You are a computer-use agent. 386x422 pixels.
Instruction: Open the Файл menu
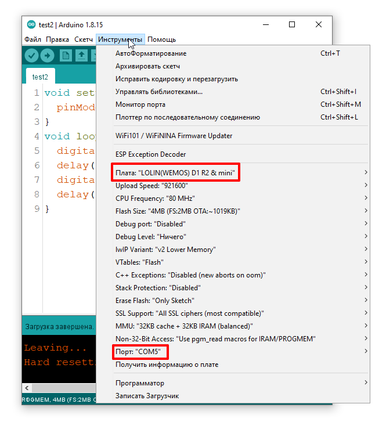tap(33, 39)
